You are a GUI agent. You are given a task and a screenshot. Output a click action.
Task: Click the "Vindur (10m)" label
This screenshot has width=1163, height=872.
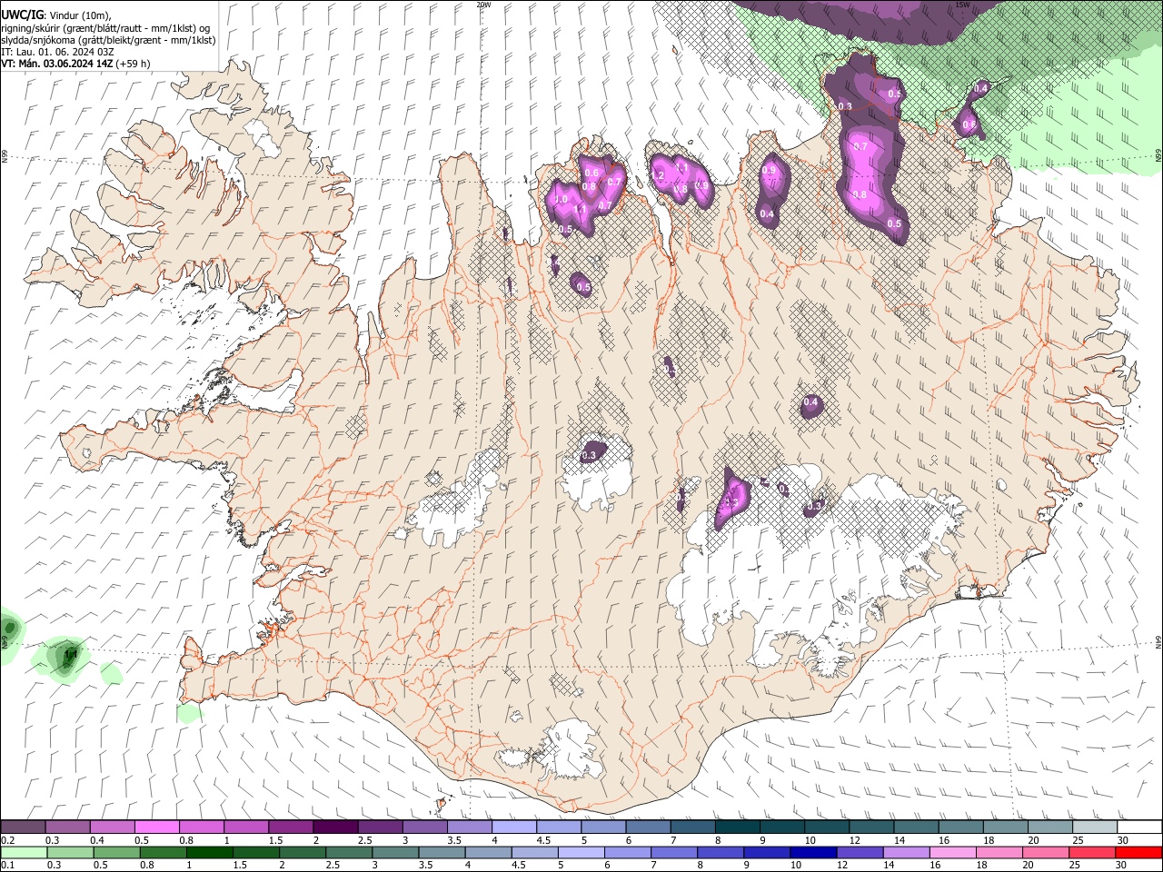pyautogui.click(x=80, y=15)
